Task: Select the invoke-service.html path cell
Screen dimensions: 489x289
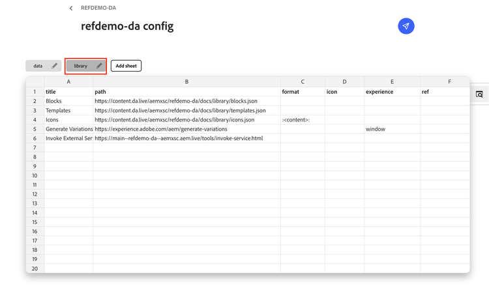Action: [x=186, y=138]
